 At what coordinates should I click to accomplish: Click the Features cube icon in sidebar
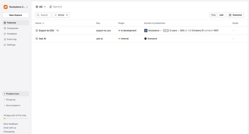5,23
